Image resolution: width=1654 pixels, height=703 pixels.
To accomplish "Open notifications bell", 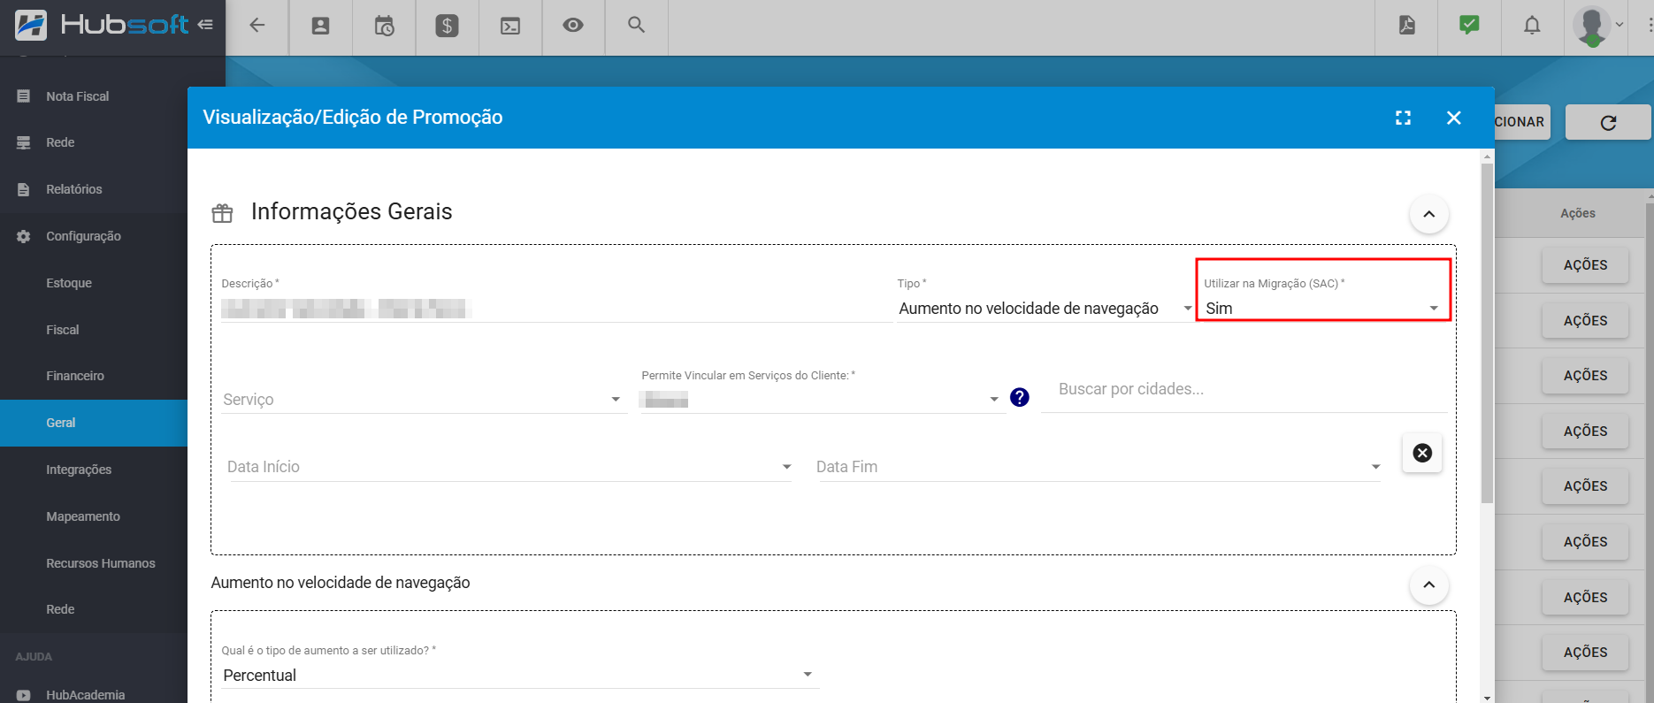I will (x=1532, y=26).
